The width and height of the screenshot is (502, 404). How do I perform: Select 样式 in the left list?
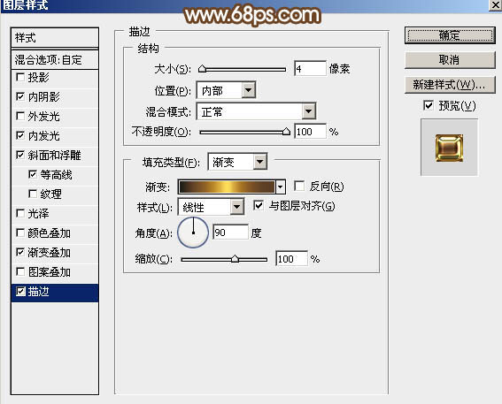pos(55,38)
